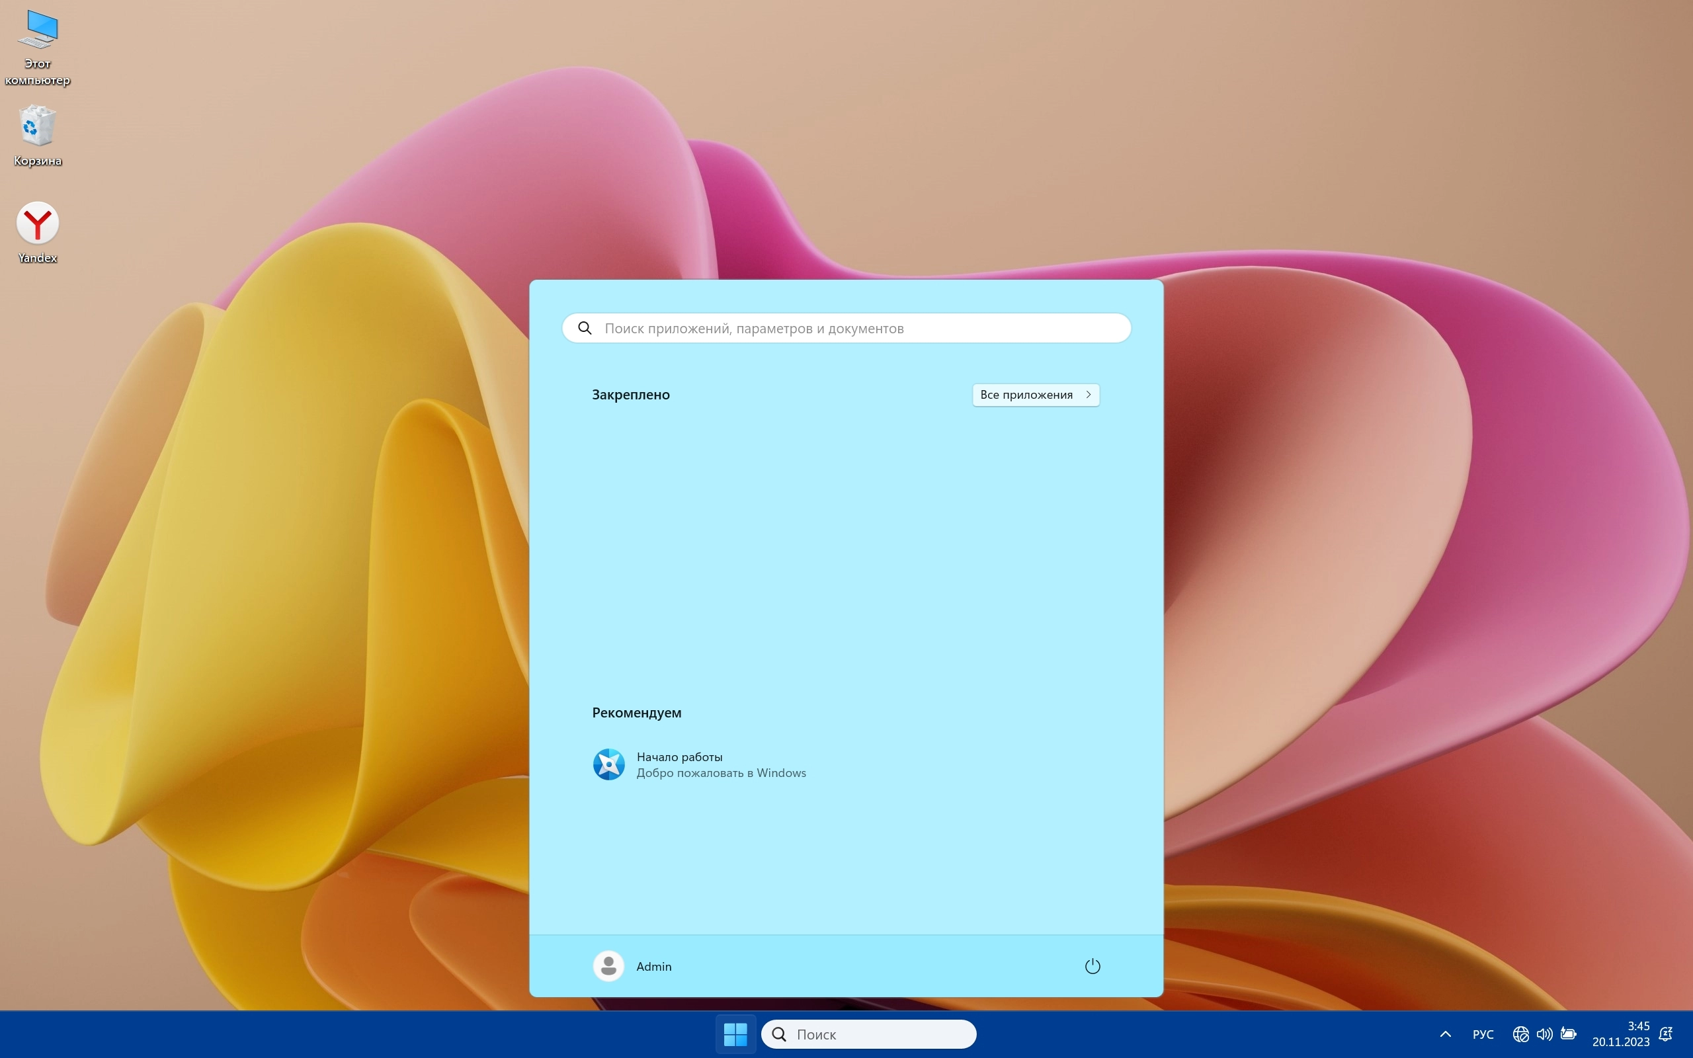
Task: Click the Добро пожаловать в Windows text
Action: [721, 773]
